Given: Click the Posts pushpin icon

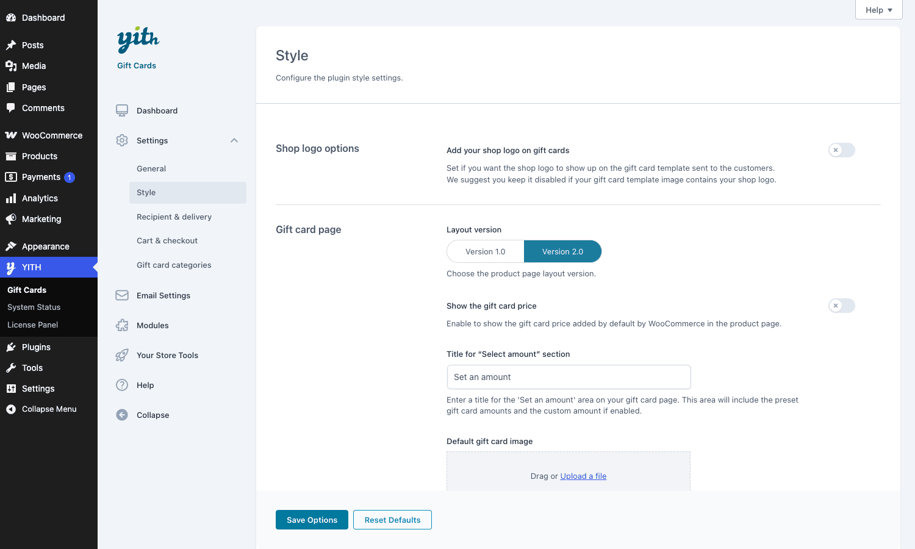Looking at the screenshot, I should click(11, 45).
